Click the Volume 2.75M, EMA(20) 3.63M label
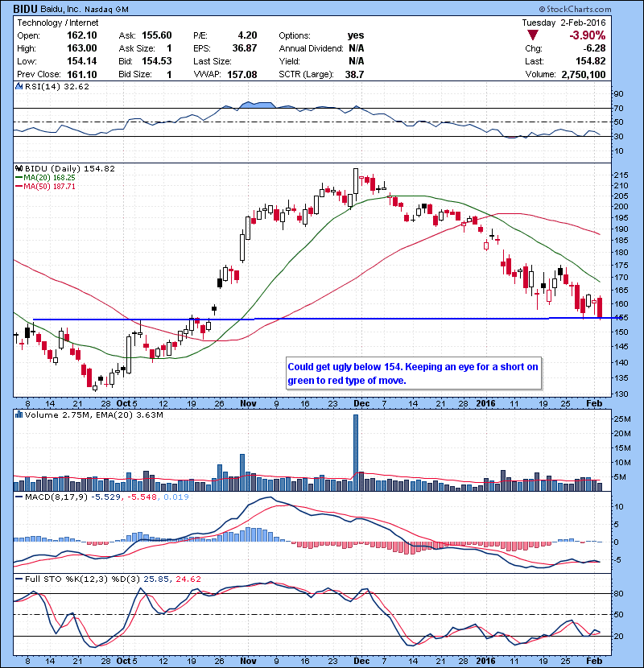Viewport: 644px width, 668px height. pyautogui.click(x=93, y=414)
